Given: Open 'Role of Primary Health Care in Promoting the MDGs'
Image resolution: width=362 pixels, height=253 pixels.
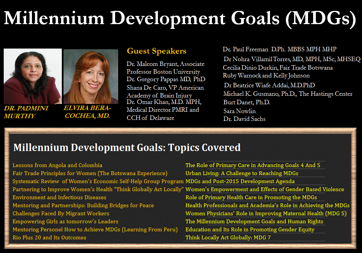Looking at the screenshot, I should (251, 197).
